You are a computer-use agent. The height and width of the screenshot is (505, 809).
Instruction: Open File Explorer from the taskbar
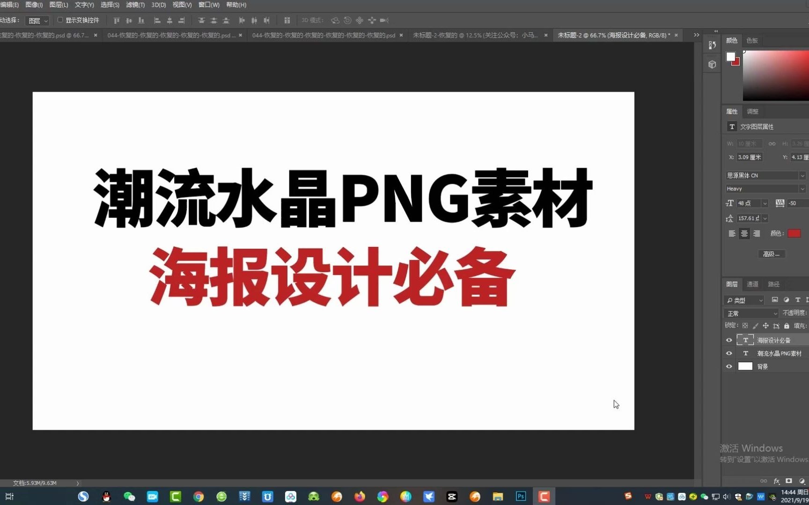pos(498,497)
